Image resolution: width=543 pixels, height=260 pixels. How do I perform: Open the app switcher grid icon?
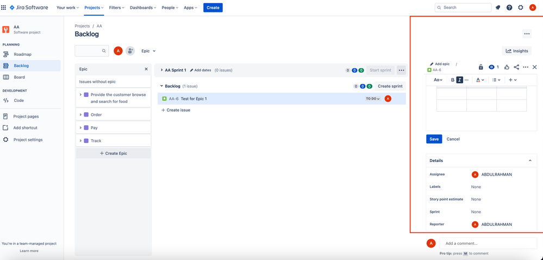click(3, 7)
